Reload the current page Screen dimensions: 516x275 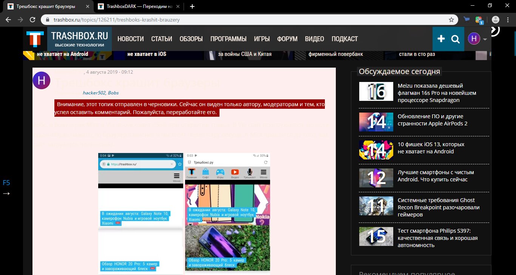(x=32, y=20)
